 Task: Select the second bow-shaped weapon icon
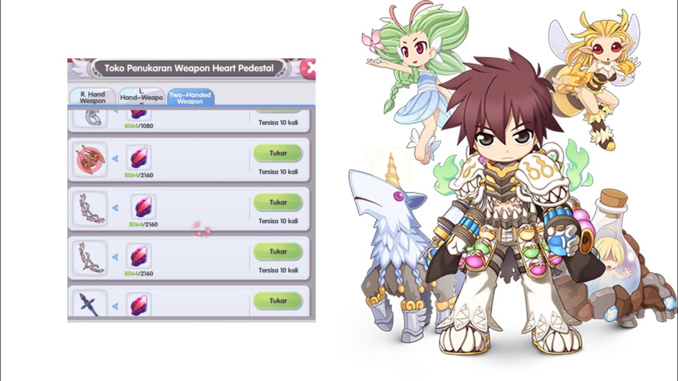pos(90,258)
